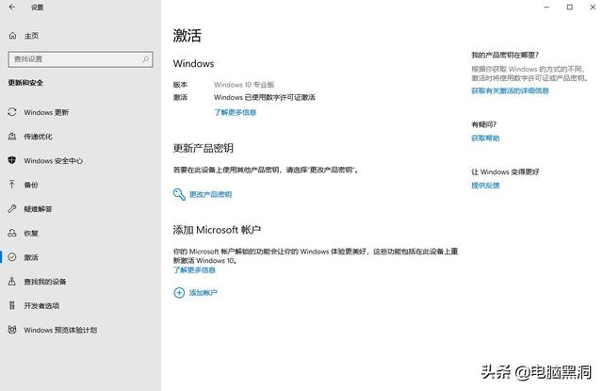Click the Windows 预览体验计划 icon
The width and height of the screenshot is (603, 391).
[x=12, y=330]
